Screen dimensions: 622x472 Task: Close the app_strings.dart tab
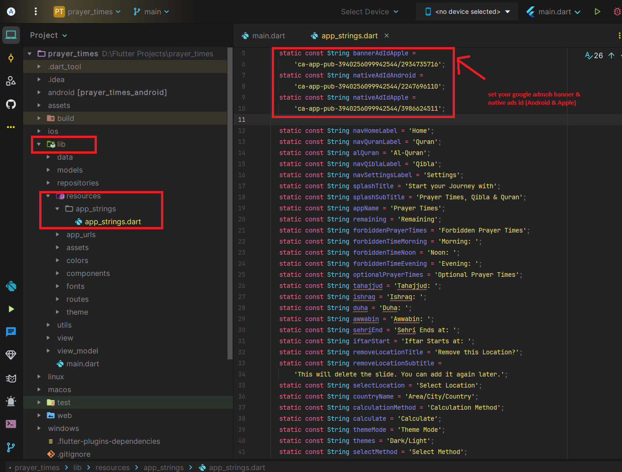(x=387, y=36)
